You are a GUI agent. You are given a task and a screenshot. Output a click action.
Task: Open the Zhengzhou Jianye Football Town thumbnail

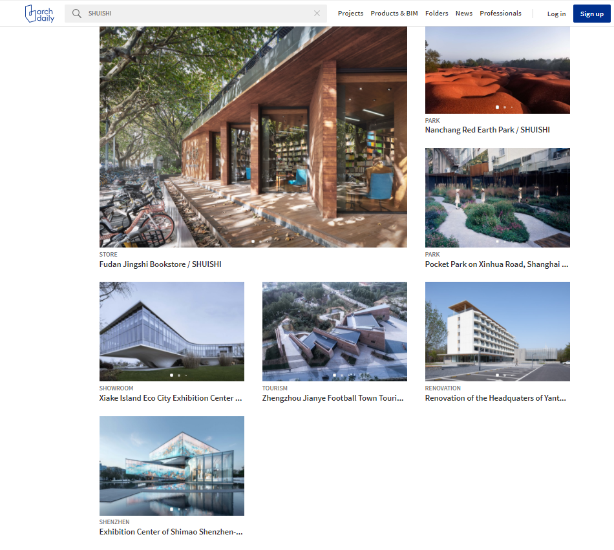point(334,332)
